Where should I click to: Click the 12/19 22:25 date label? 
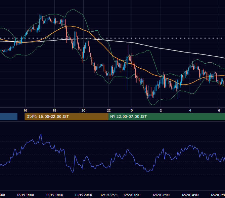coord(109,195)
